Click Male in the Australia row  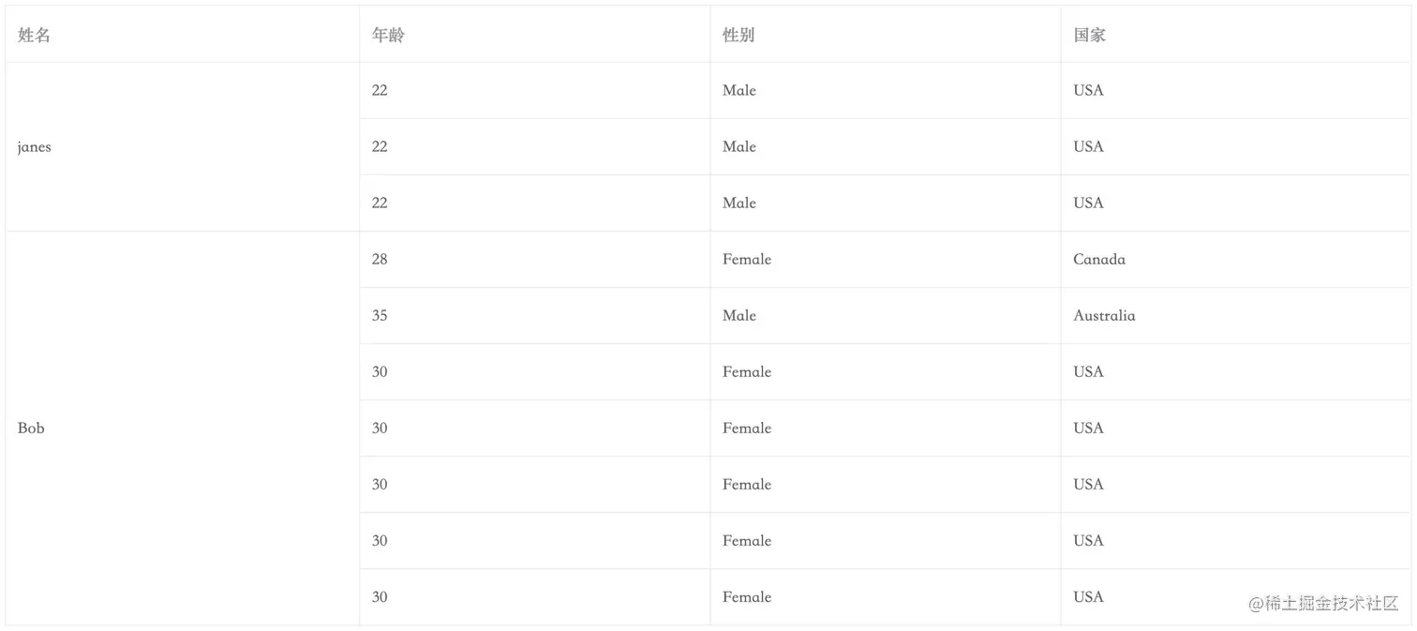tap(886, 316)
